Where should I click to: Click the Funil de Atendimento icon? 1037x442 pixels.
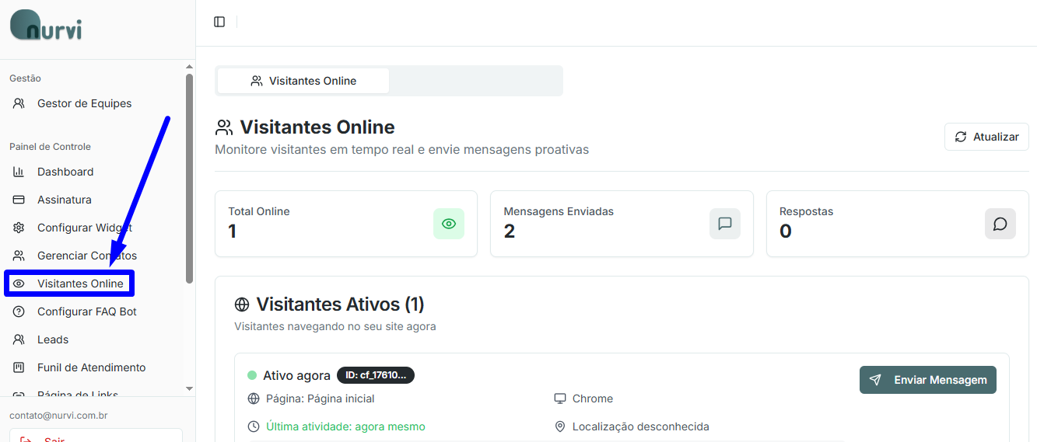tap(19, 367)
